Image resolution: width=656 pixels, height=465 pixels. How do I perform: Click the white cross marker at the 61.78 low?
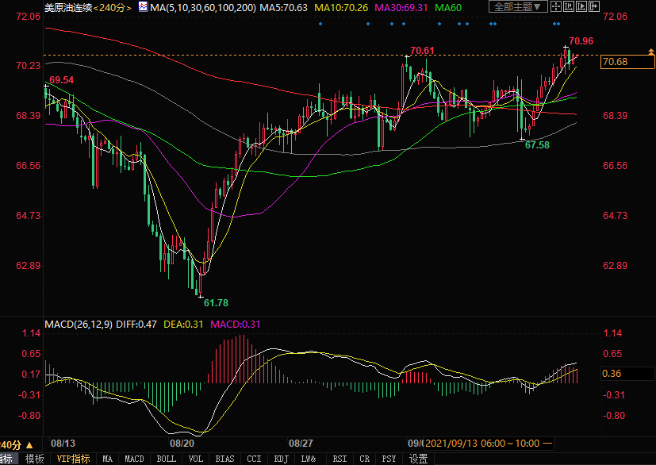200,295
